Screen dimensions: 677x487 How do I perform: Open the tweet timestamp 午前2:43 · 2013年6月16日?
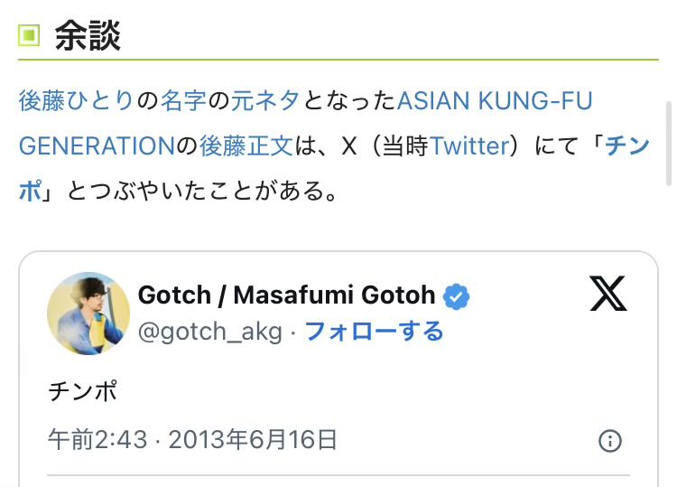tap(192, 440)
